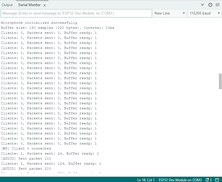Click the 'Packets sent: 124' log line
The height and width of the screenshot is (182, 222).
[x=51, y=164]
